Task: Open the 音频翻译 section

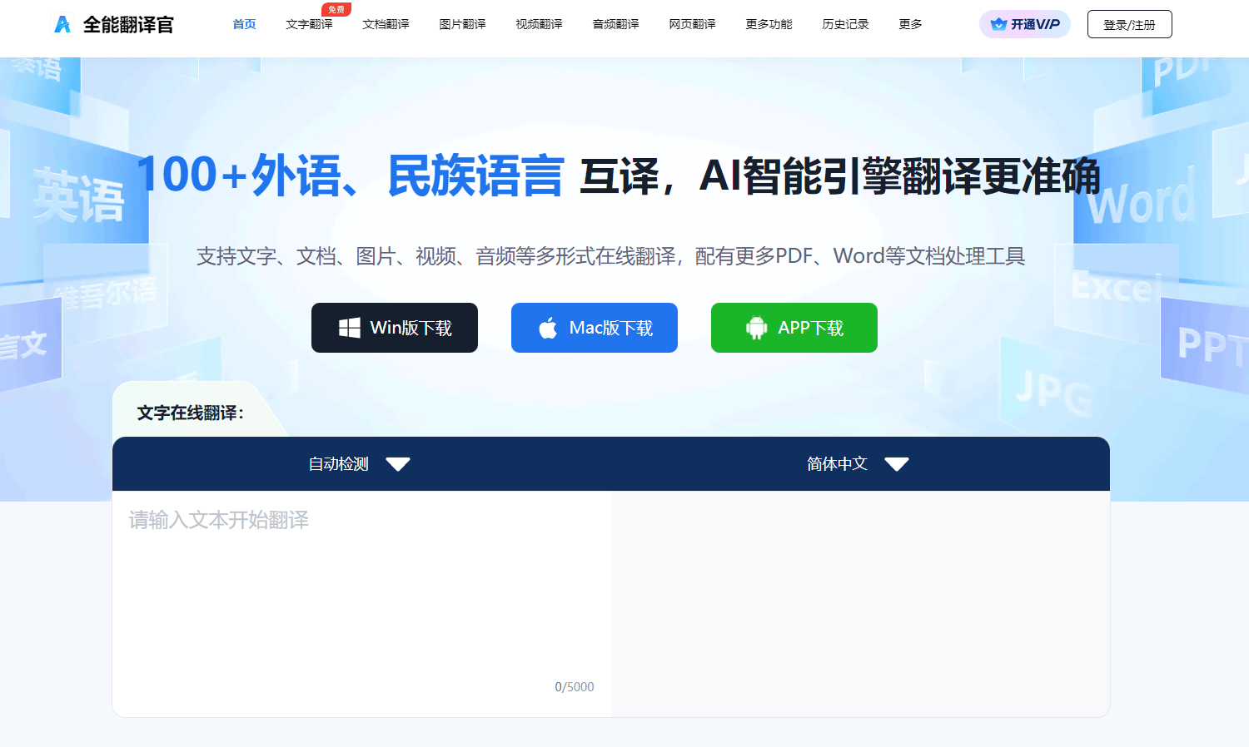Action: point(615,24)
